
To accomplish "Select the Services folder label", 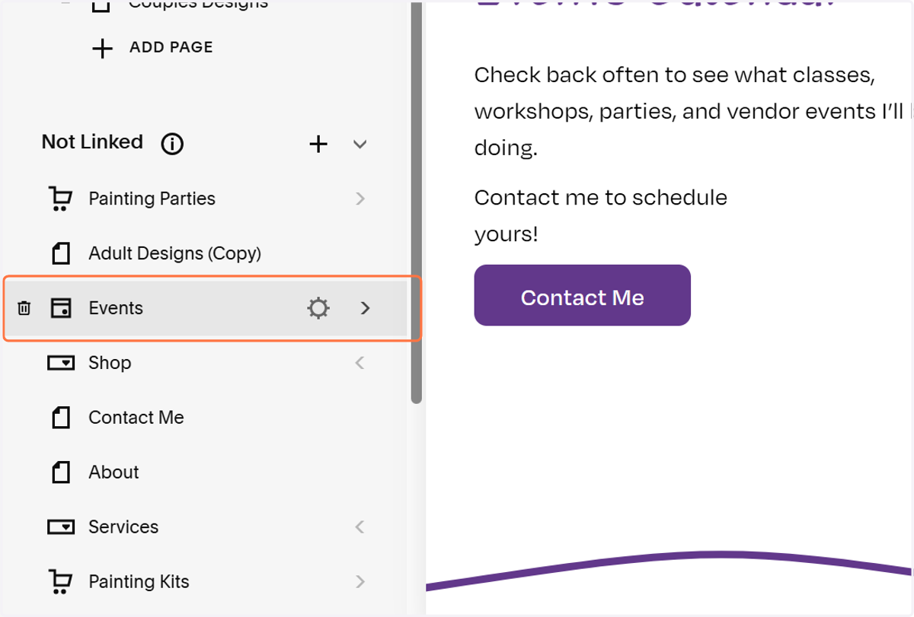I will point(123,526).
